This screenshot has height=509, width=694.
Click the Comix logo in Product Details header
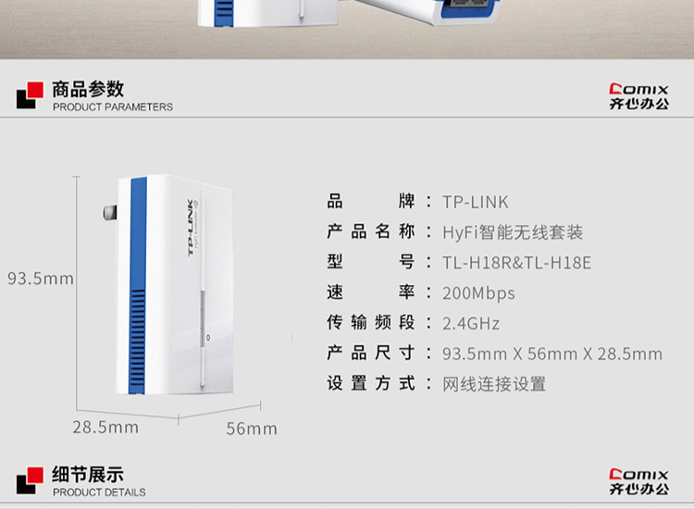638,481
